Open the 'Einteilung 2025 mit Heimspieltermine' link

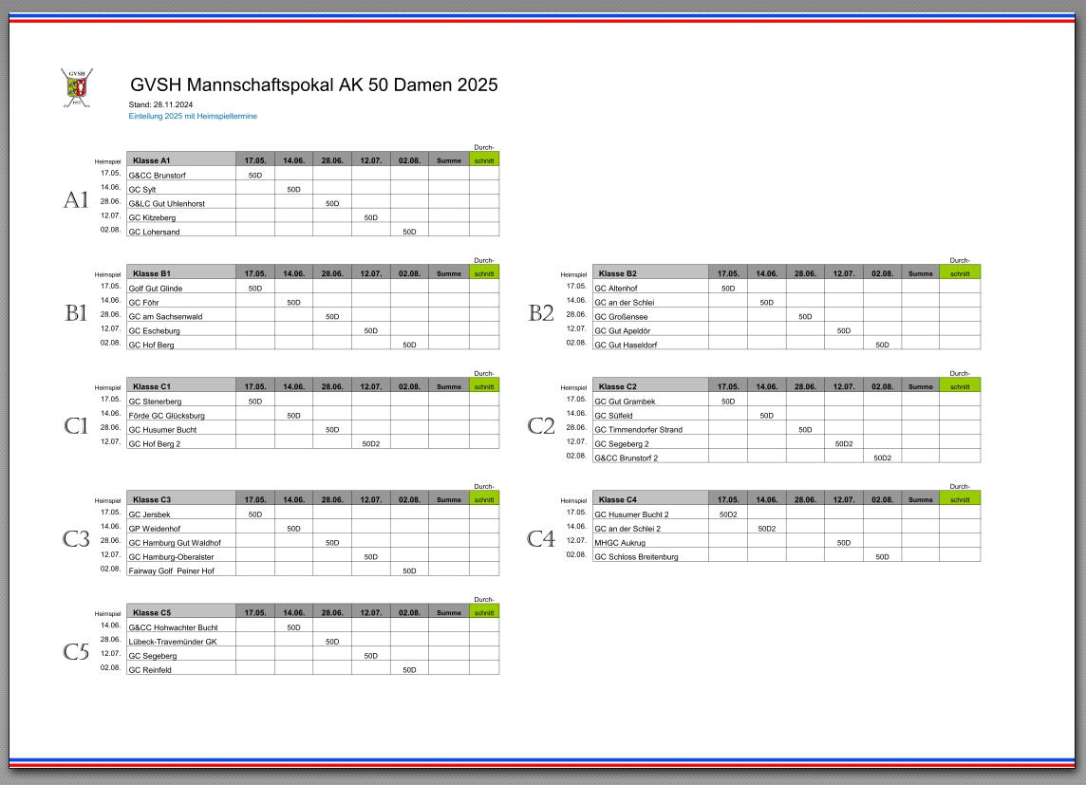tap(193, 117)
